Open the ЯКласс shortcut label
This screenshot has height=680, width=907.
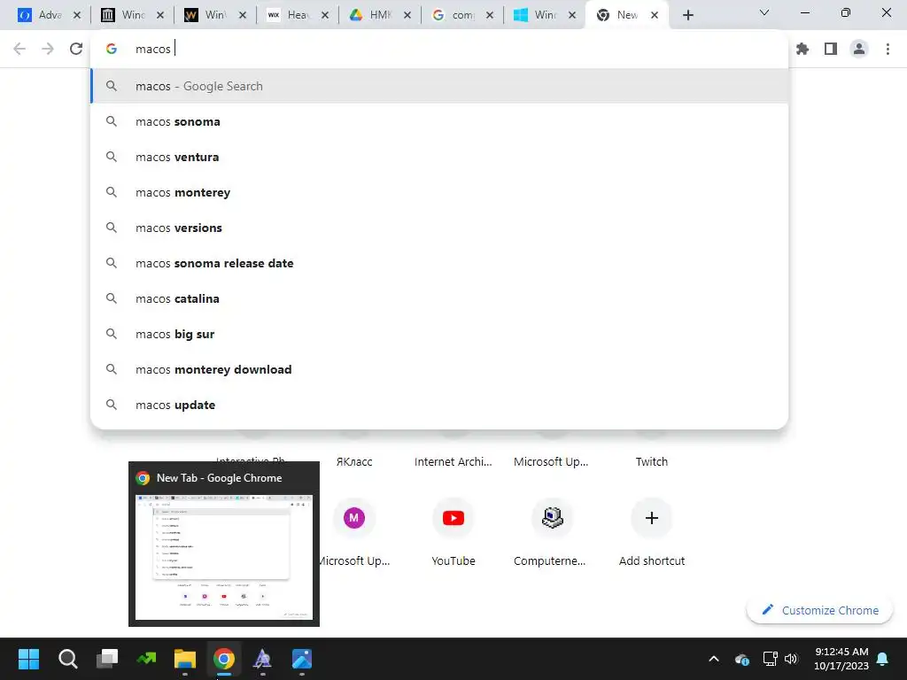click(354, 461)
